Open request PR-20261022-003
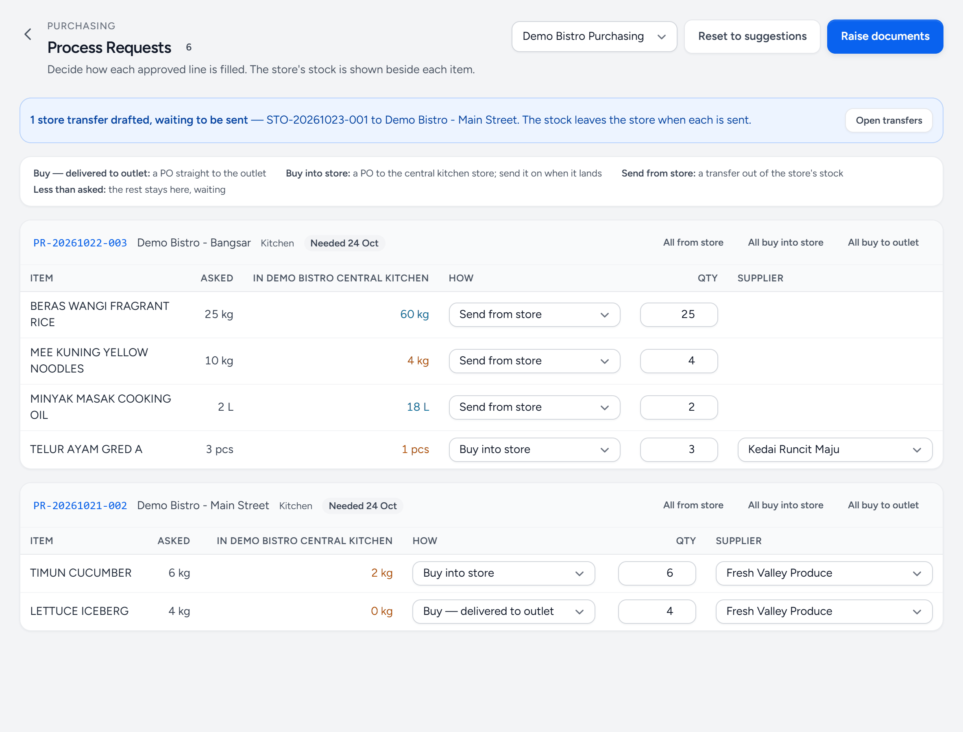 point(80,243)
